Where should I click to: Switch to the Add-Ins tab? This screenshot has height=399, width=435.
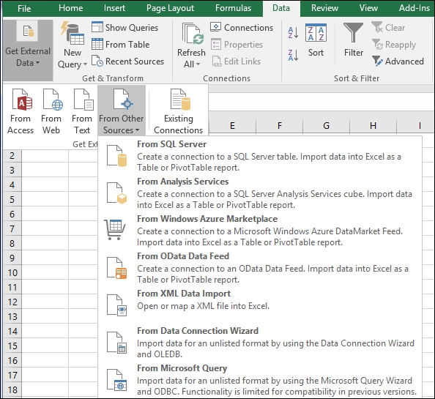(x=414, y=8)
